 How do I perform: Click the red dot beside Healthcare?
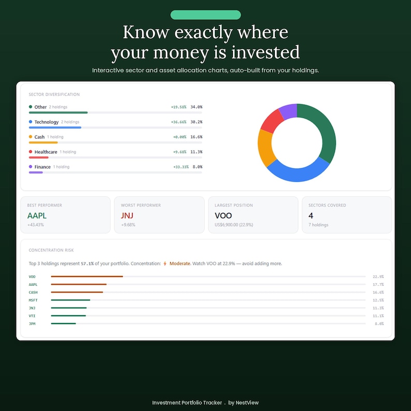tap(31, 152)
